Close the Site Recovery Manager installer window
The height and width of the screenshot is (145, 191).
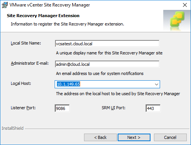coord(185,5)
